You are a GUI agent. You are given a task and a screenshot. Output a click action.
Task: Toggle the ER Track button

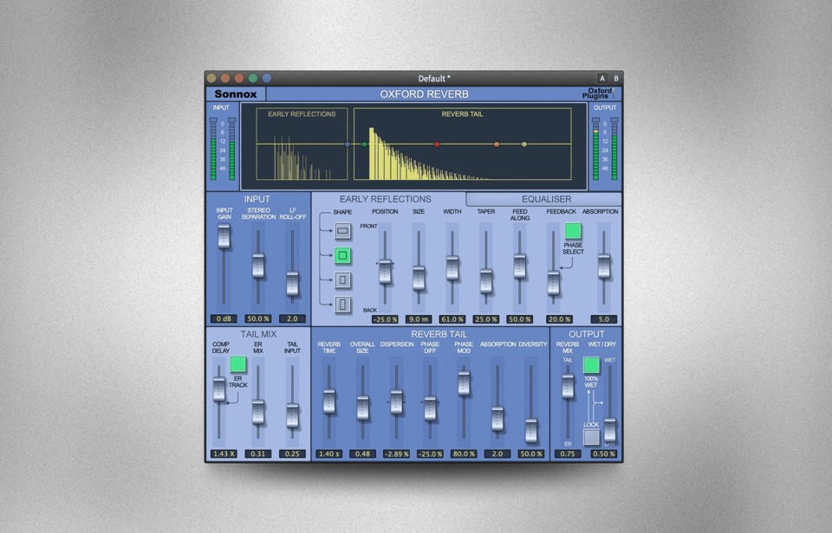pyautogui.click(x=237, y=364)
